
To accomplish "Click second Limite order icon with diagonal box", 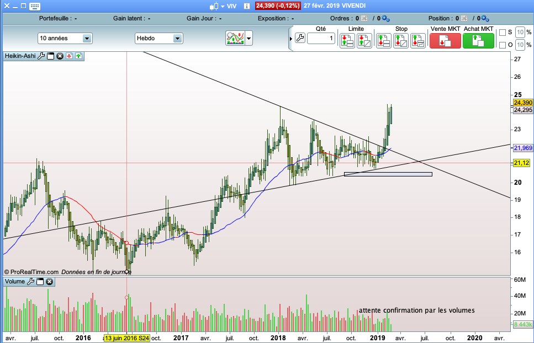I will click(x=364, y=41).
